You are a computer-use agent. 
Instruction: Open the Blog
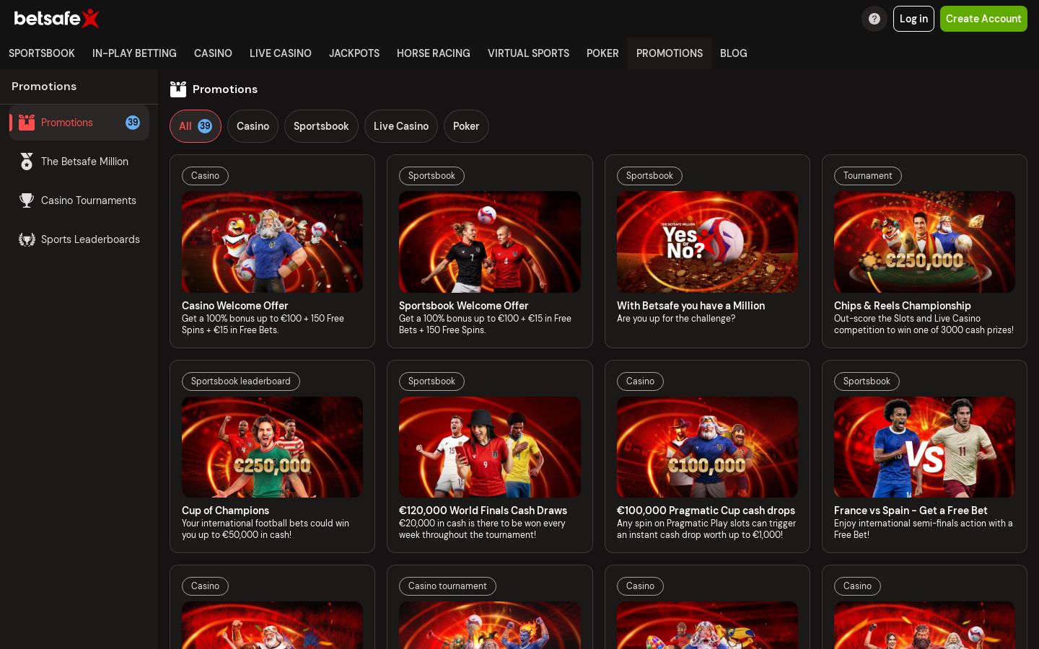point(734,53)
